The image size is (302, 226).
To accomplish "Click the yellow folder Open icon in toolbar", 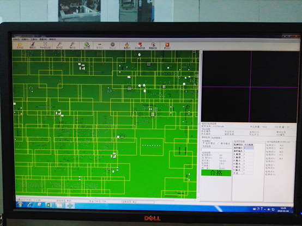I will click(x=20, y=46).
